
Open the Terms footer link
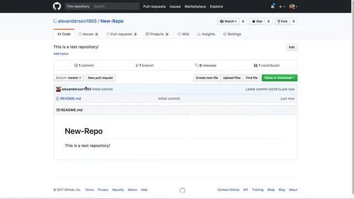coord(90,190)
